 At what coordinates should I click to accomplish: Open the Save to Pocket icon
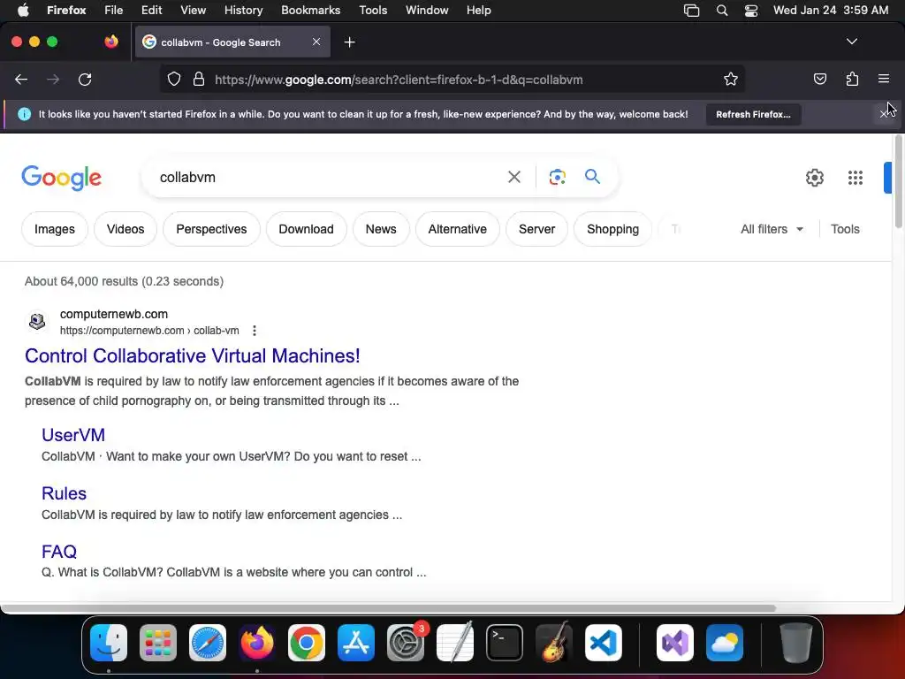[x=819, y=79]
